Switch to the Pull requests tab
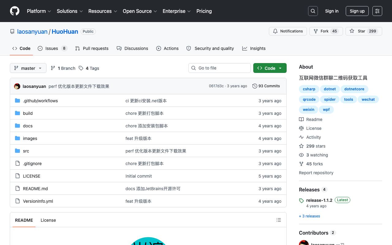Image resolution: width=392 pixels, height=245 pixels. pyautogui.click(x=92, y=48)
